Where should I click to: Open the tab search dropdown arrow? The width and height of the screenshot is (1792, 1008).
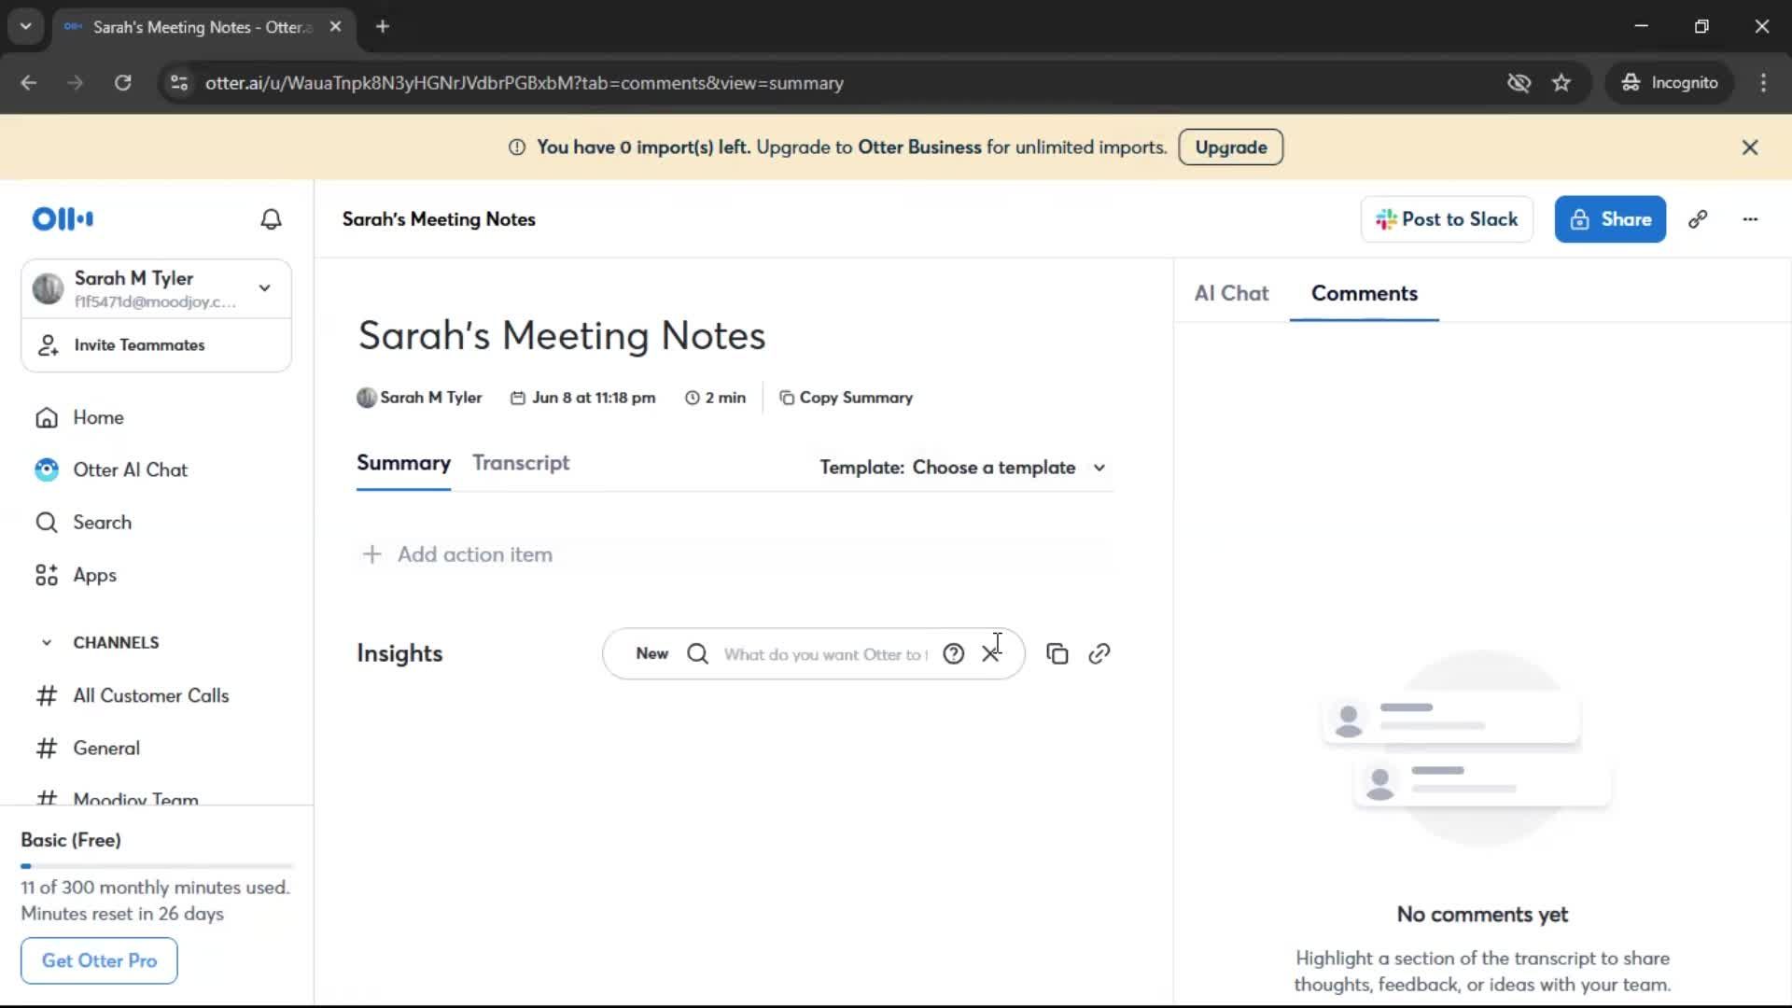(x=26, y=26)
